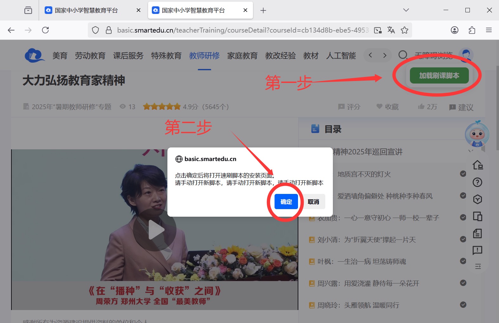The width and height of the screenshot is (499, 323).
Task: Click the 2万 thumbs-up like
Action: (427, 107)
